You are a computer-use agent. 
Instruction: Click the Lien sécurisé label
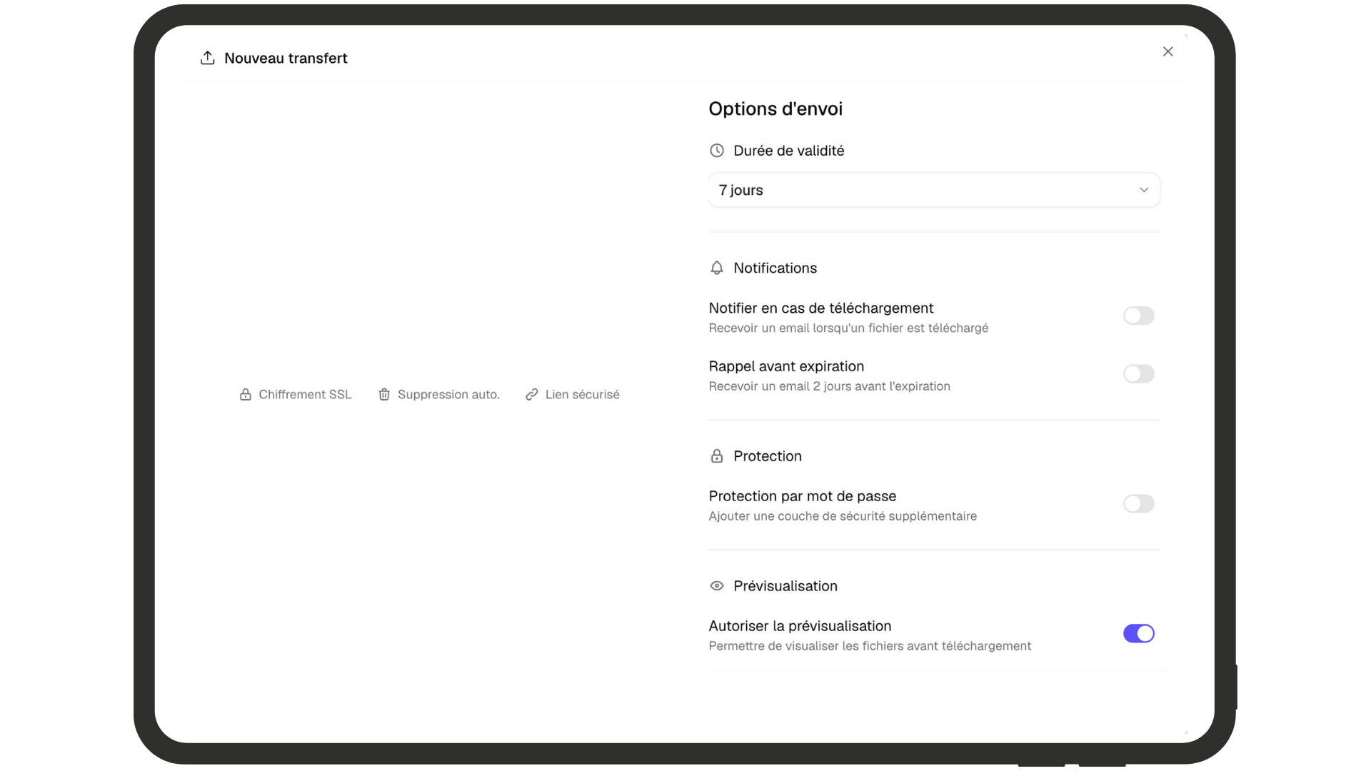(x=582, y=395)
